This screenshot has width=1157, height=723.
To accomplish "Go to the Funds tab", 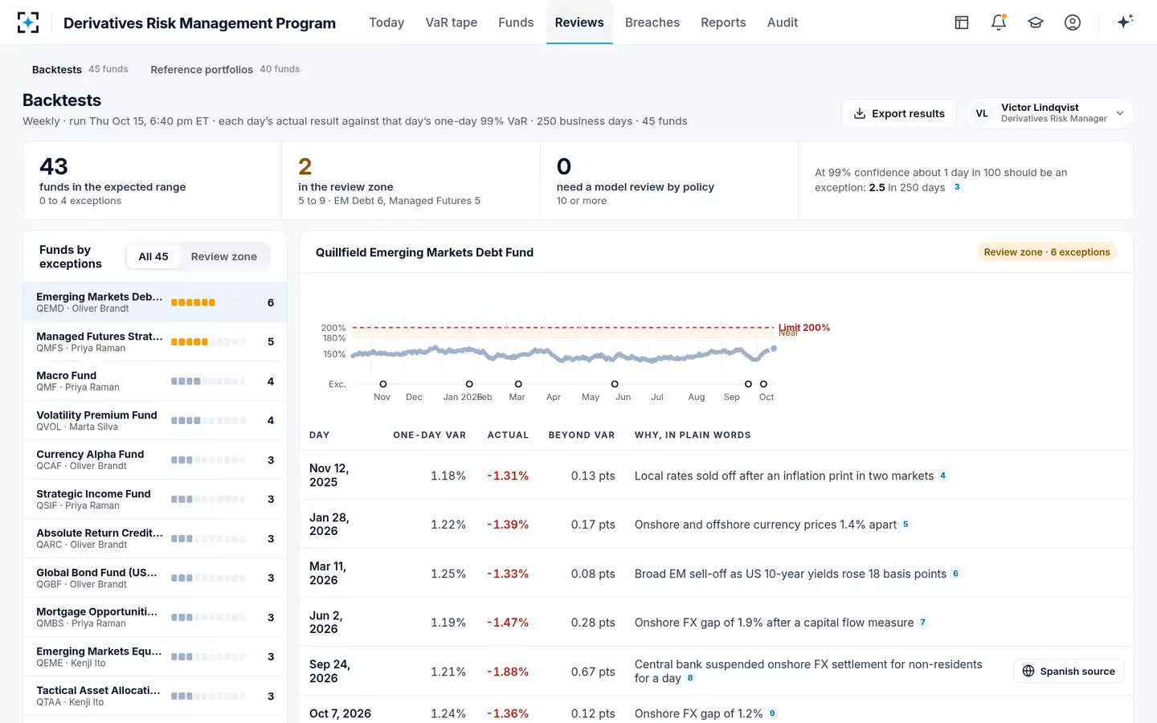I will coord(516,22).
